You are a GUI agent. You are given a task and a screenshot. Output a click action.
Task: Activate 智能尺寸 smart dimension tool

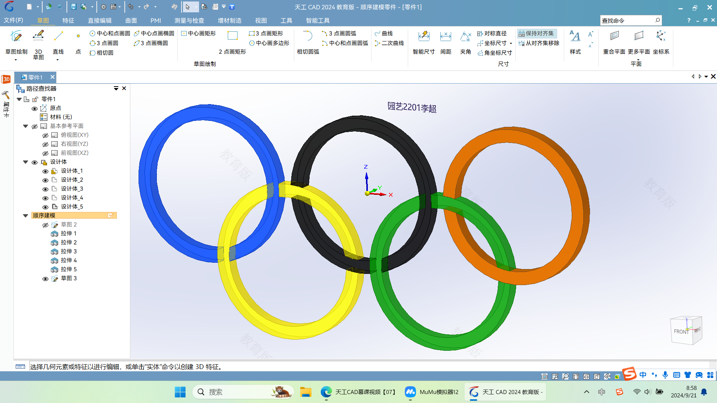(x=423, y=42)
